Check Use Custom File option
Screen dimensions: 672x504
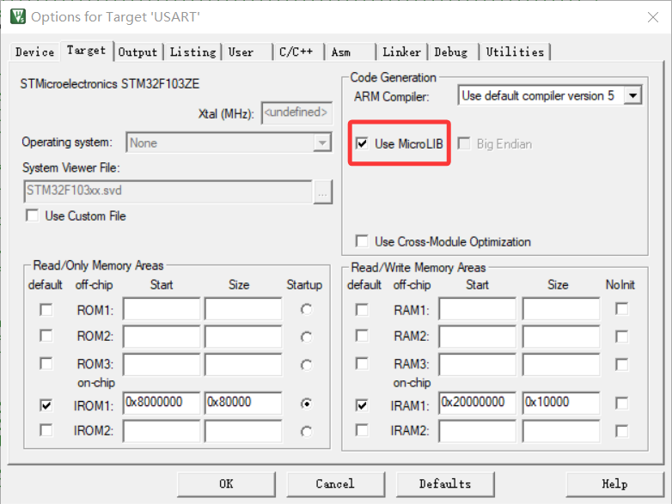[32, 216]
